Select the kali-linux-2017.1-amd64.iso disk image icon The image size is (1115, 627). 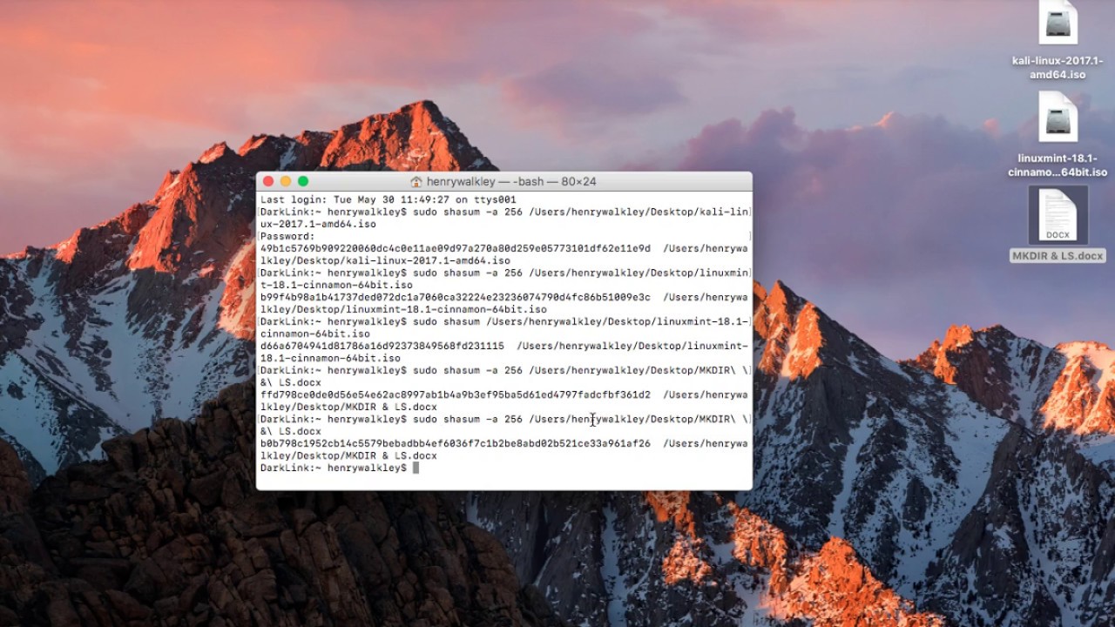1058,23
